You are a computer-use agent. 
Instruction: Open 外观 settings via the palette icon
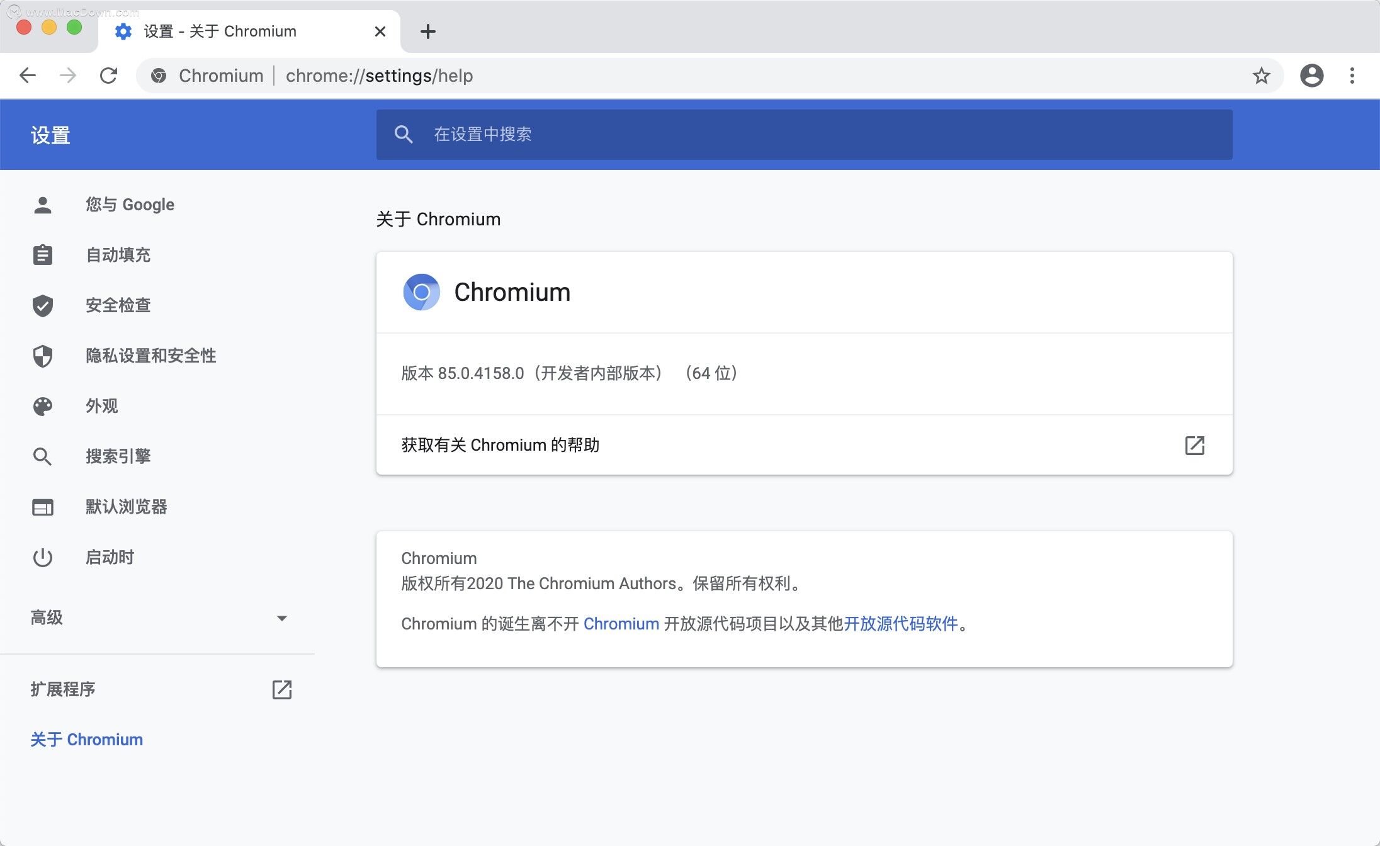point(42,406)
